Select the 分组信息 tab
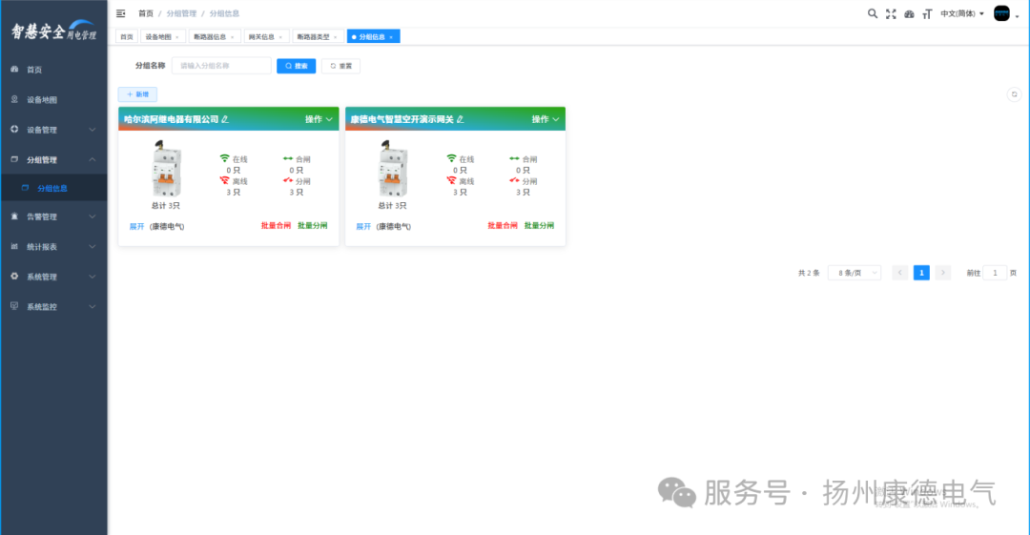The width and height of the screenshot is (1030, 535). 373,37
